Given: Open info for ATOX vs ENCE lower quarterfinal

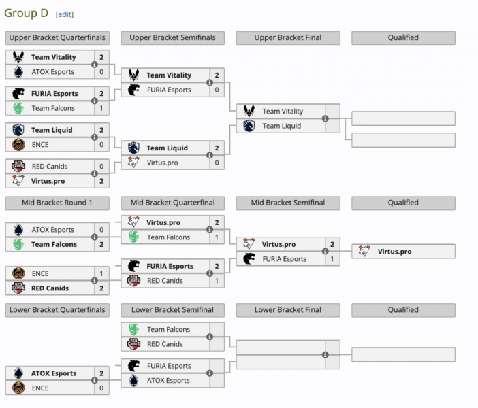Looking at the screenshot, I should click(95, 380).
